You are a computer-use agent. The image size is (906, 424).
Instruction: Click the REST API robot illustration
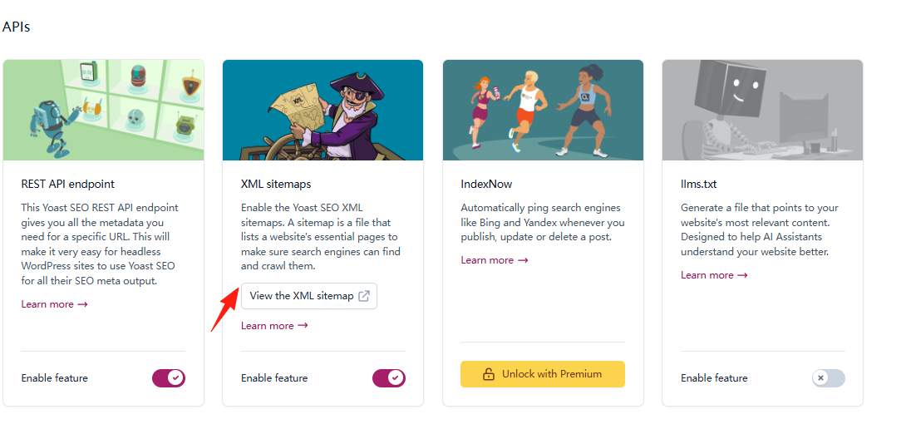pos(104,110)
